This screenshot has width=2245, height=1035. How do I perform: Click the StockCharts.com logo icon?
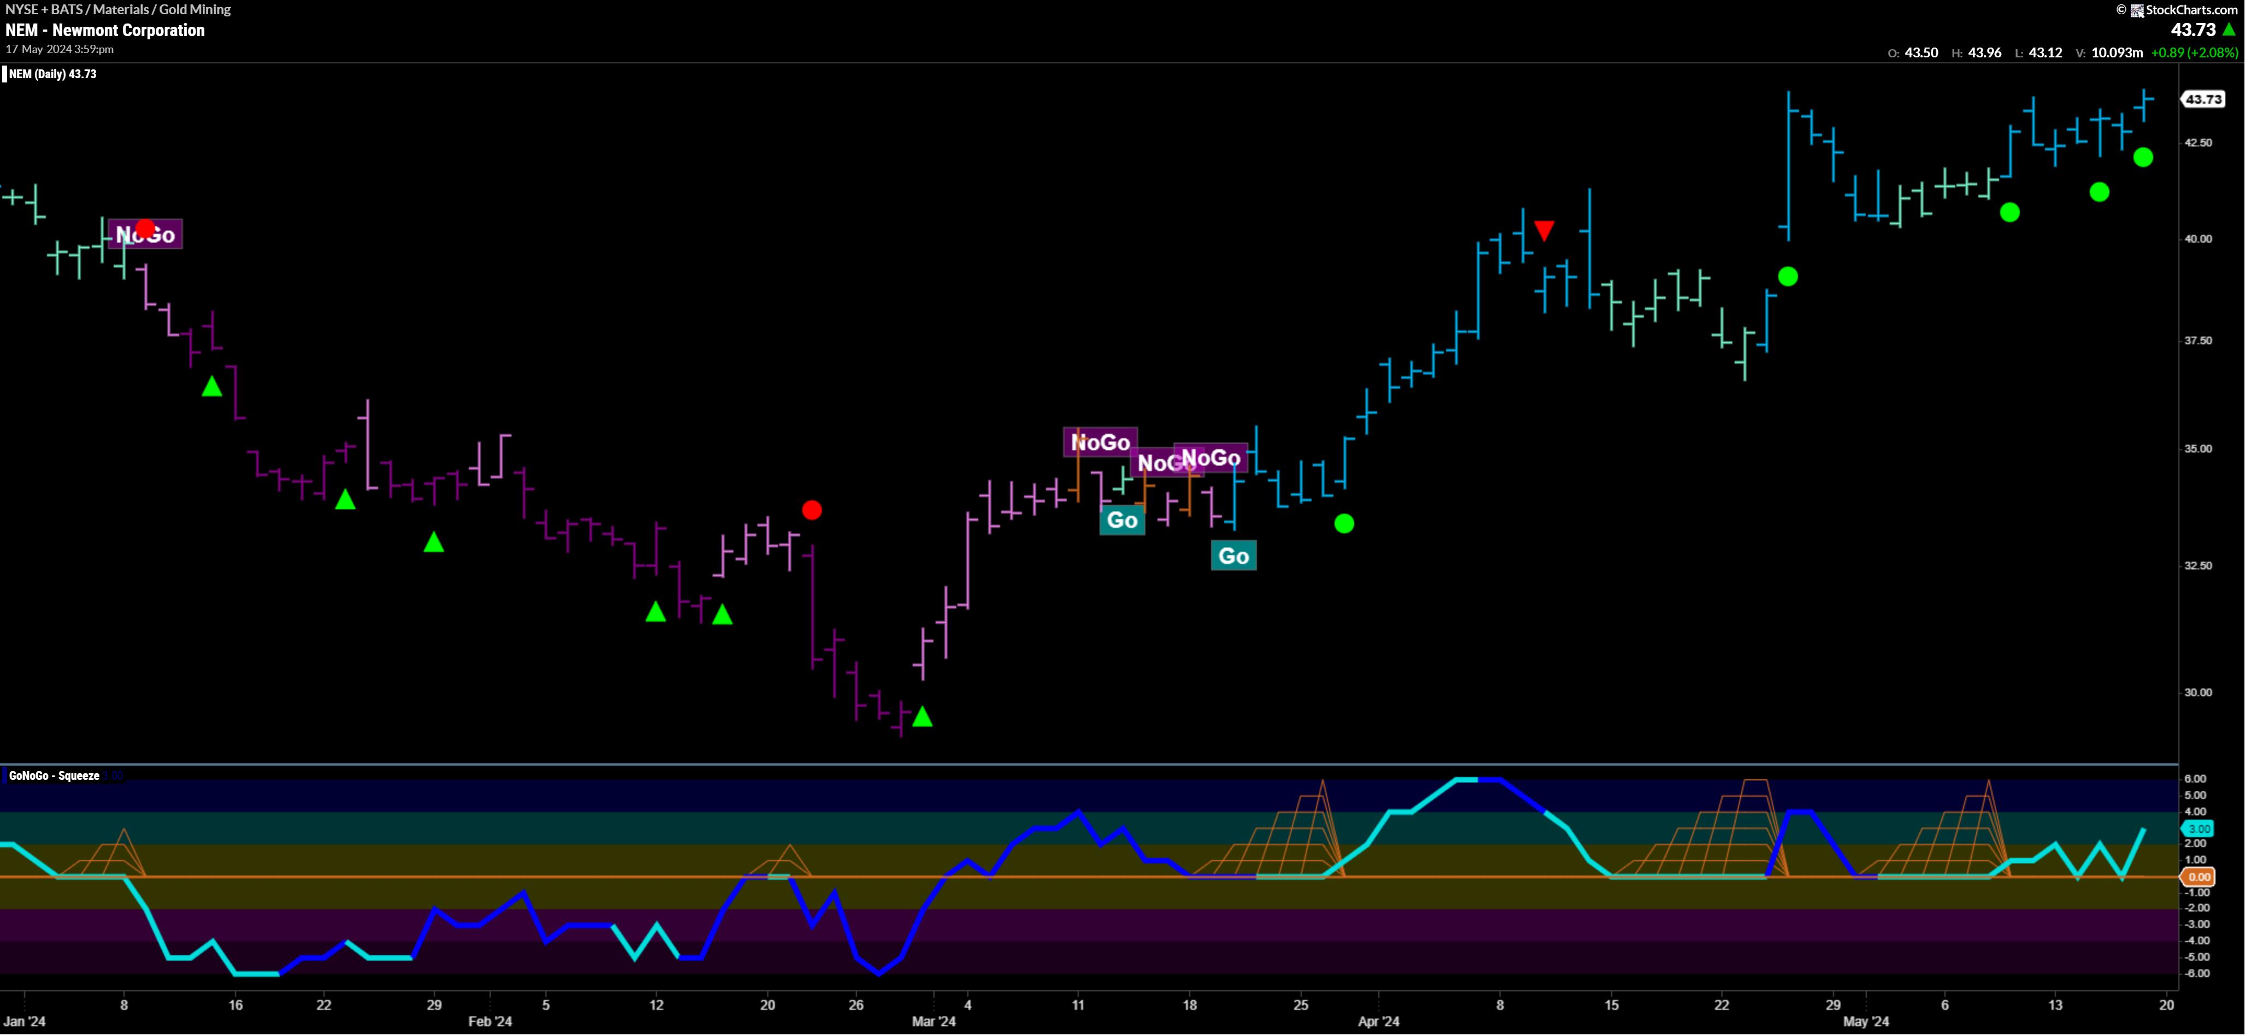point(2137,10)
